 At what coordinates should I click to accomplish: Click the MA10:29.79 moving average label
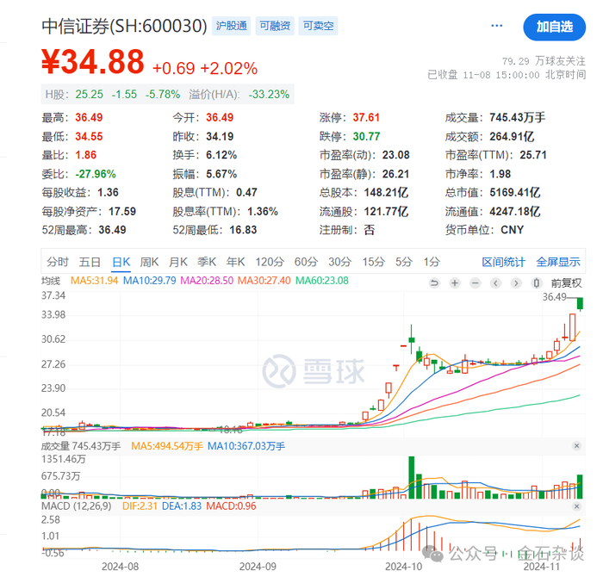(x=149, y=281)
